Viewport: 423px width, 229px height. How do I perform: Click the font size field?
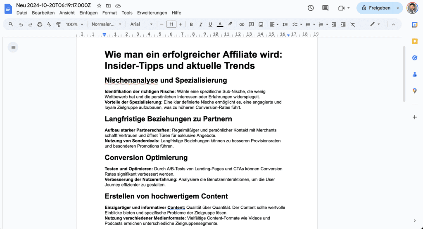pos(171,24)
